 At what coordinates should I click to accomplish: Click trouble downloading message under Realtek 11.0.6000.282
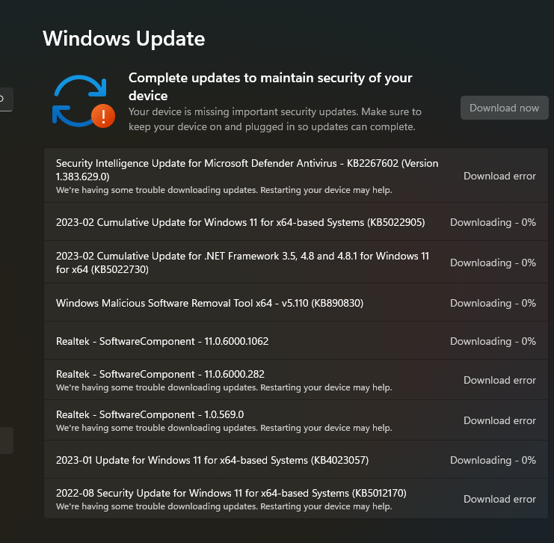224,387
